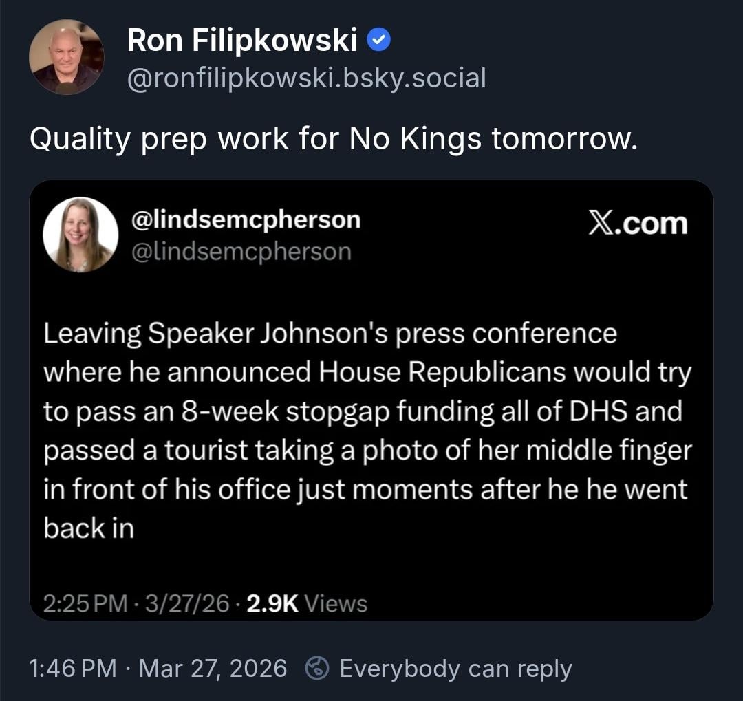
Task: Click Ron Filipkowski's profile avatar
Action: coord(67,57)
